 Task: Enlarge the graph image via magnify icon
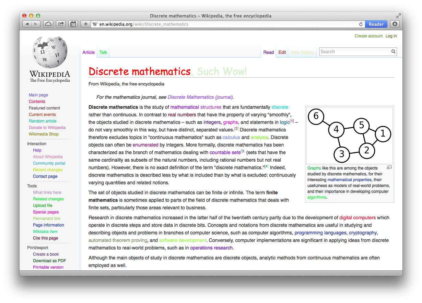[x=389, y=167]
